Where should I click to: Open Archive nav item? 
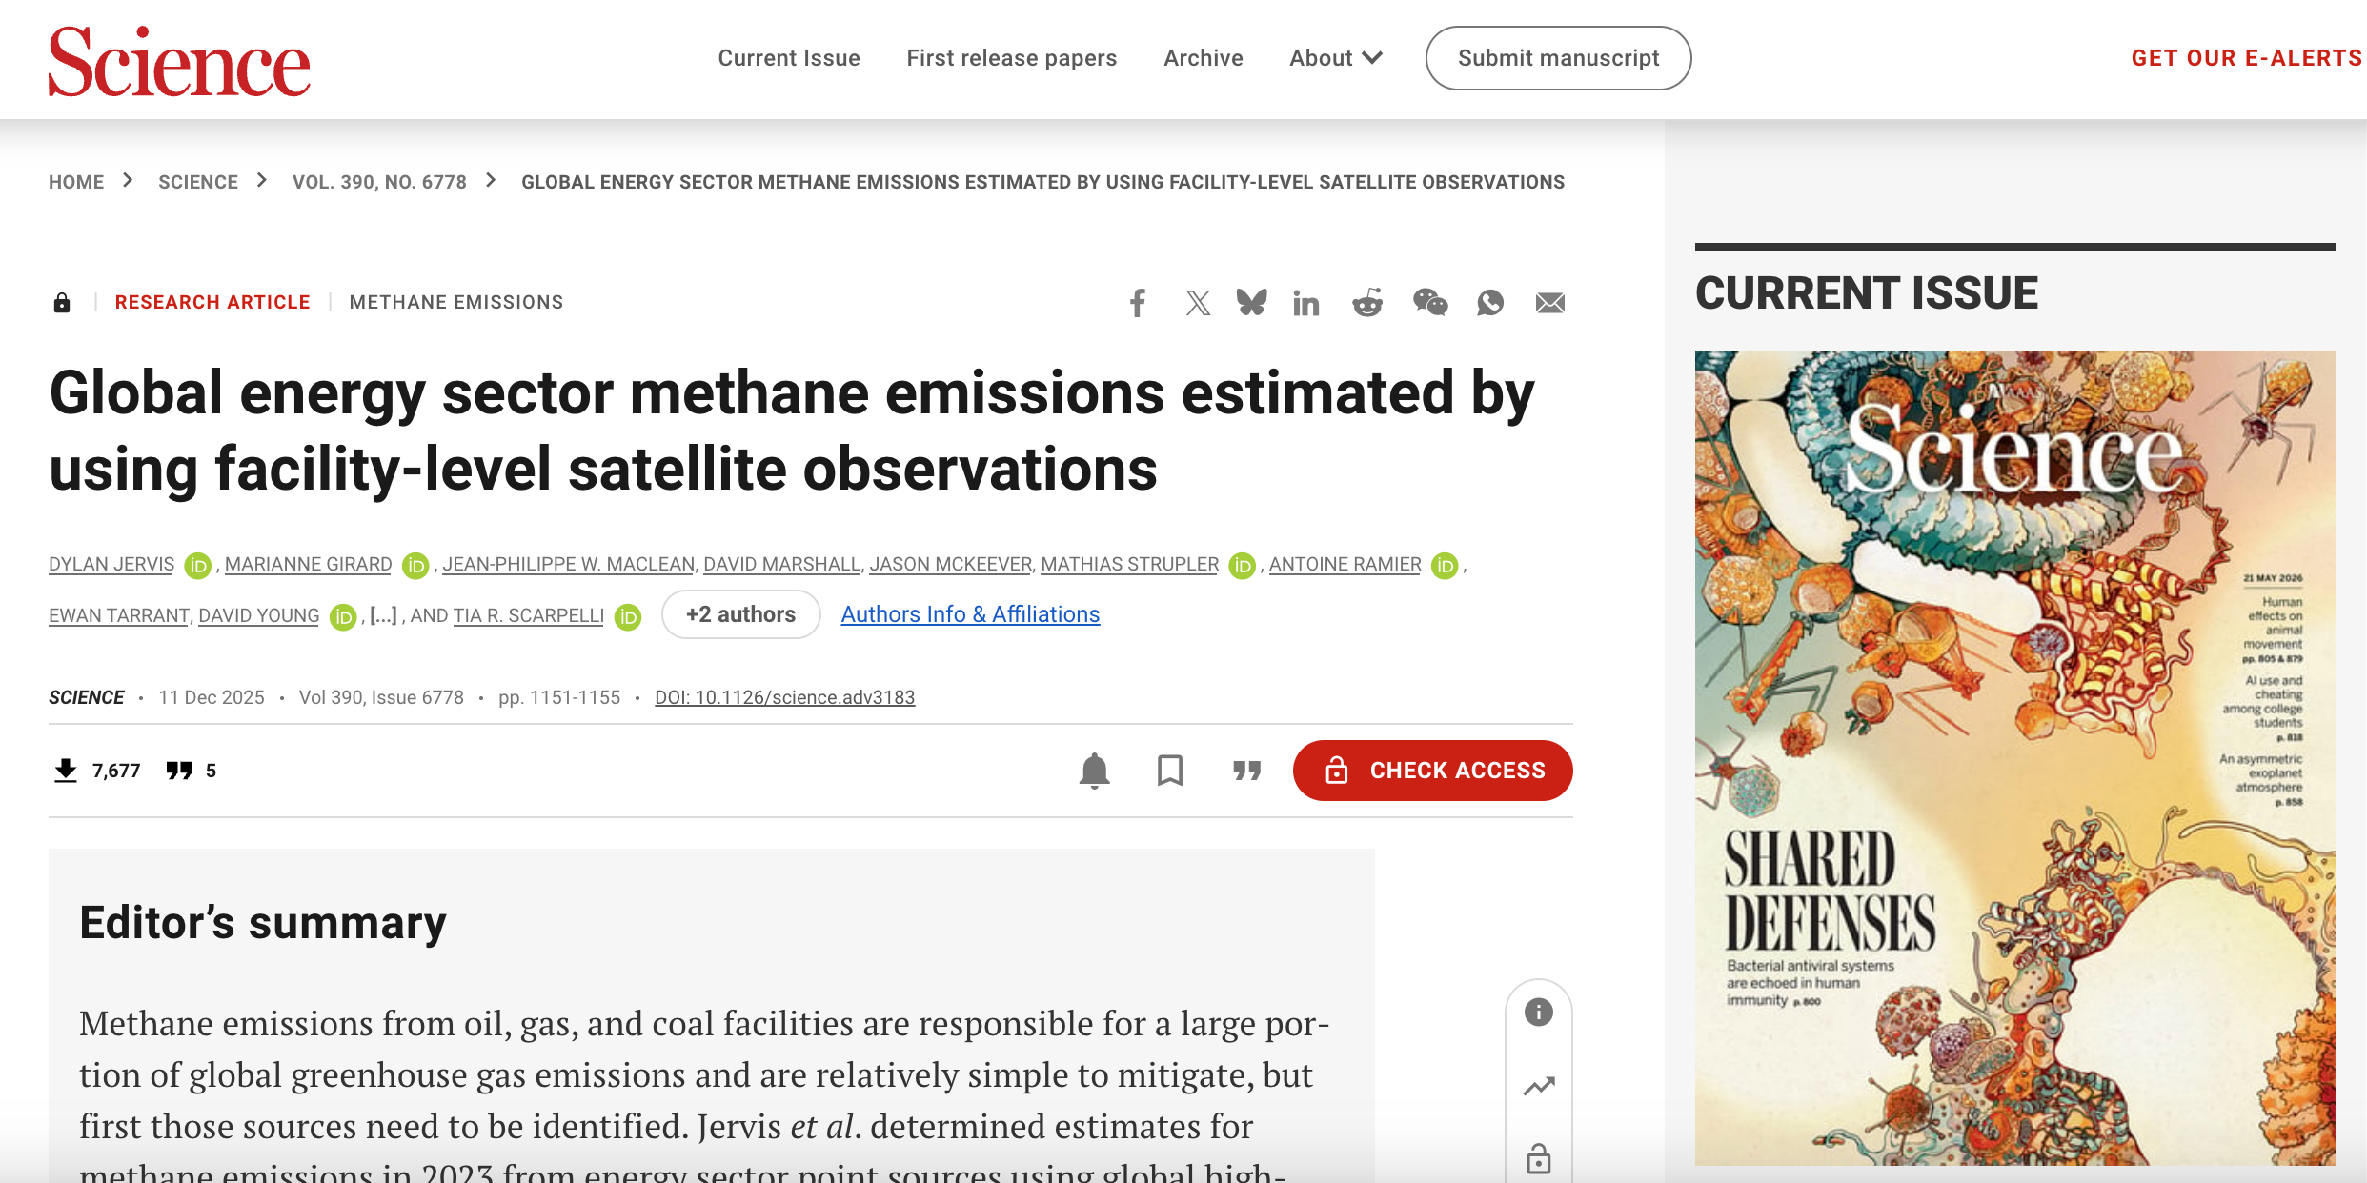1204,58
